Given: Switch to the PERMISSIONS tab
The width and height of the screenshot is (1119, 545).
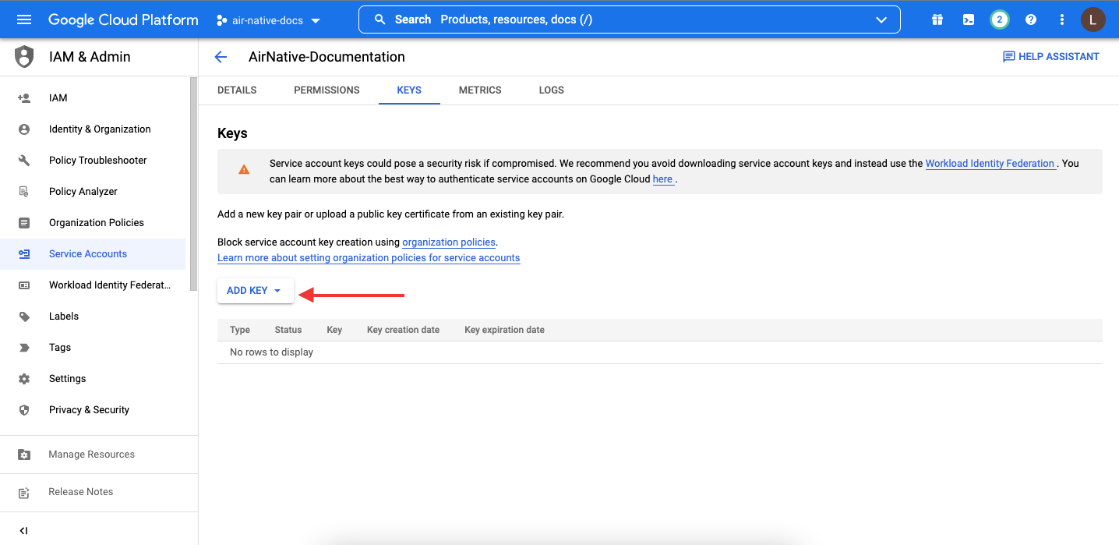Looking at the screenshot, I should [327, 90].
